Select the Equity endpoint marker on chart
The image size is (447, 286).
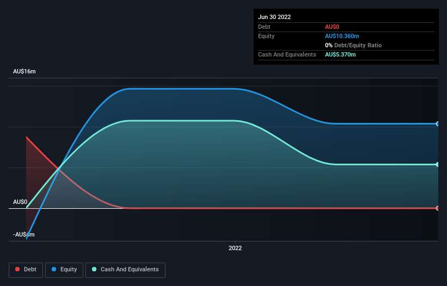(x=438, y=124)
